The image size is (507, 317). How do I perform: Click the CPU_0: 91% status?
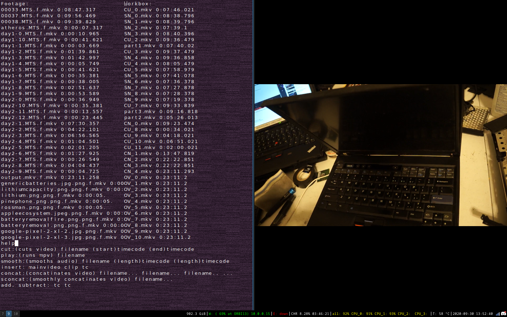pos(362,314)
